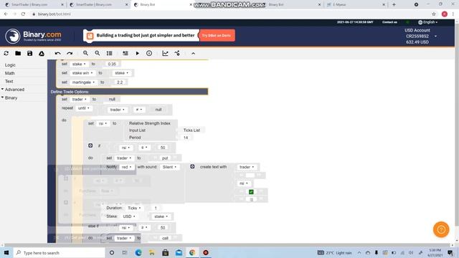Click the gear icon on create text with block
The height and width of the screenshot is (258, 459).
192,166
